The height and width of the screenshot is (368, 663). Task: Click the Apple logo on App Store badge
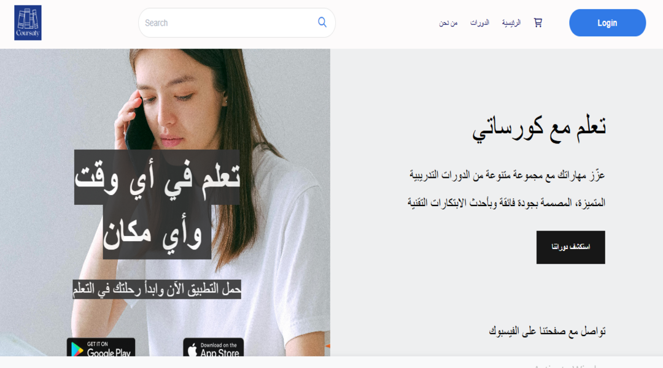[x=192, y=350]
